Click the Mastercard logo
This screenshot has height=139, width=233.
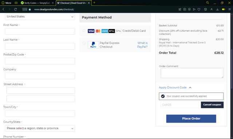(x=98, y=31)
